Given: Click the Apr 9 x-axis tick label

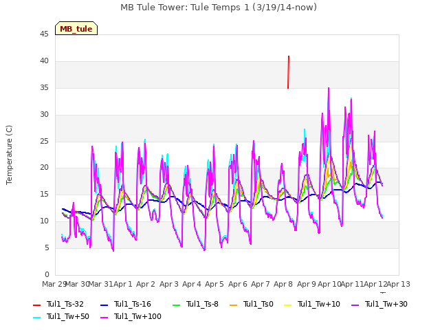Looking at the screenshot, I should (x=307, y=284).
